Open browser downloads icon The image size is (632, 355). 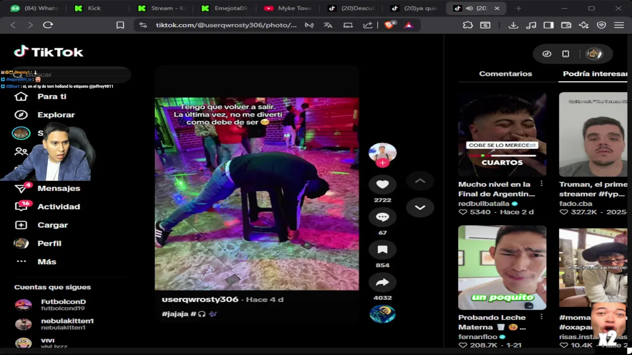513,25
